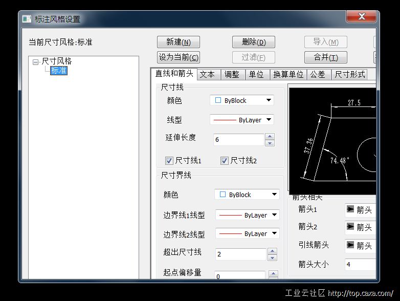Increase 超出尺寸线 with the up arrow

[x=273, y=251]
